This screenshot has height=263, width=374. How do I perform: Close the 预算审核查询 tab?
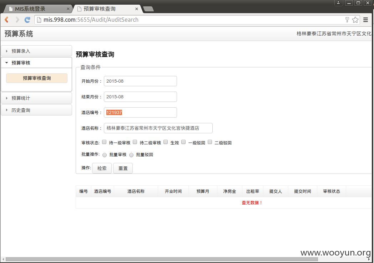coord(136,9)
